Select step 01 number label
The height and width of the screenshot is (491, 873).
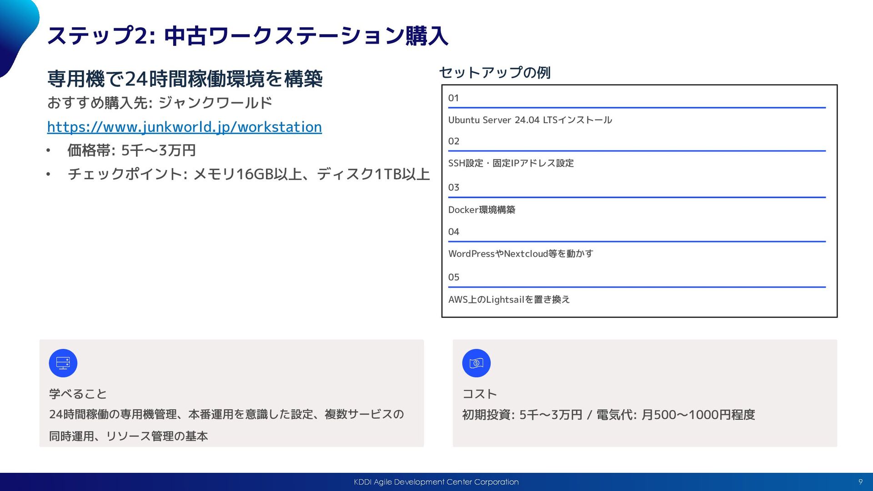tap(453, 98)
